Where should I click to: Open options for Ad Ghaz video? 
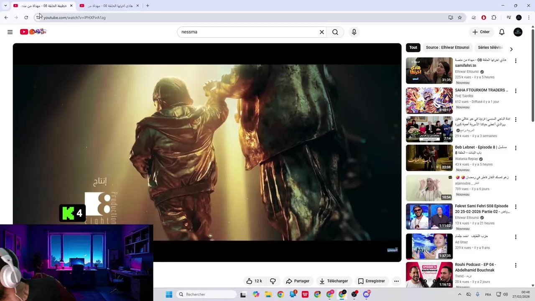tap(515, 237)
